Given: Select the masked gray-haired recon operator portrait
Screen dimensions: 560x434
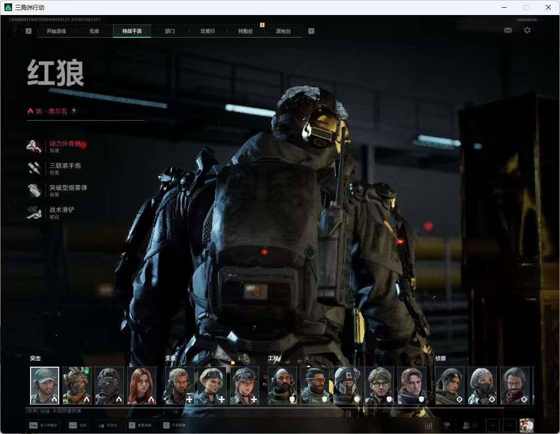Looking at the screenshot, I should 482,386.
